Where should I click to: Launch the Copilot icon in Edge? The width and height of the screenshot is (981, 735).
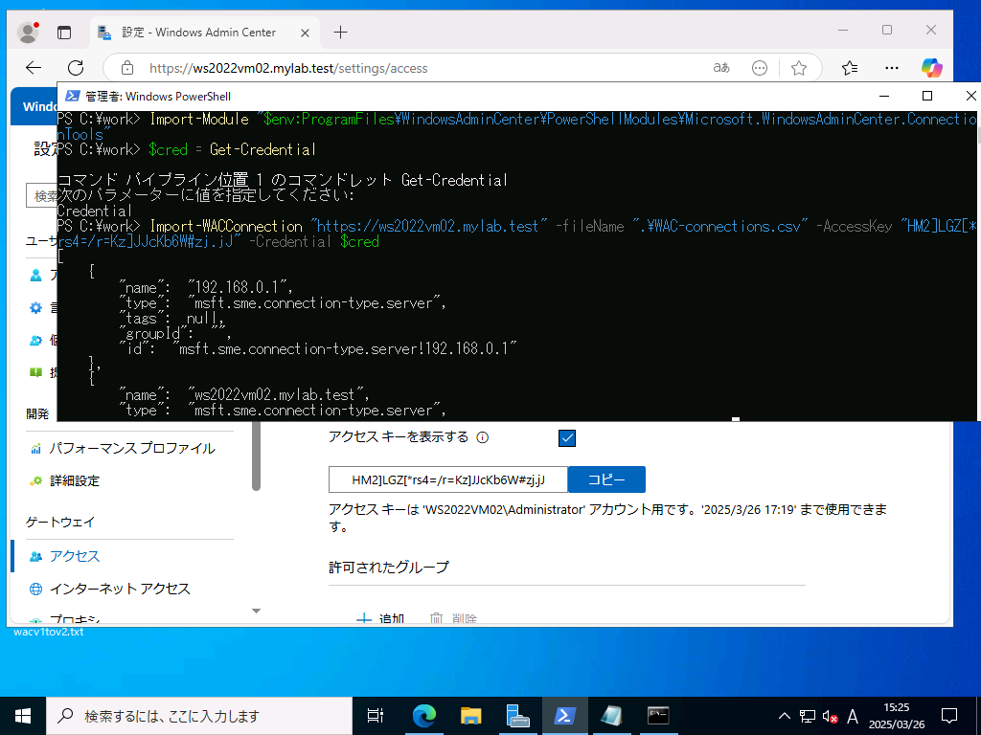tap(931, 68)
